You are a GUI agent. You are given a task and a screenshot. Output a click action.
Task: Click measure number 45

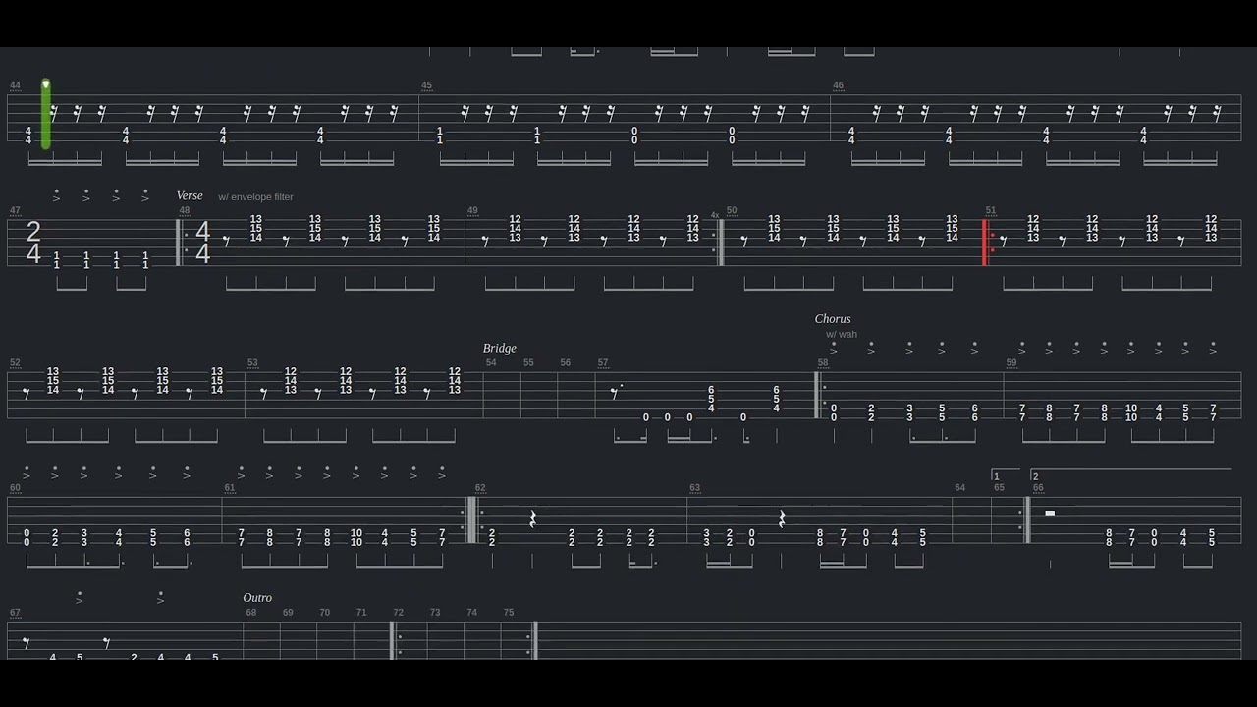click(426, 85)
